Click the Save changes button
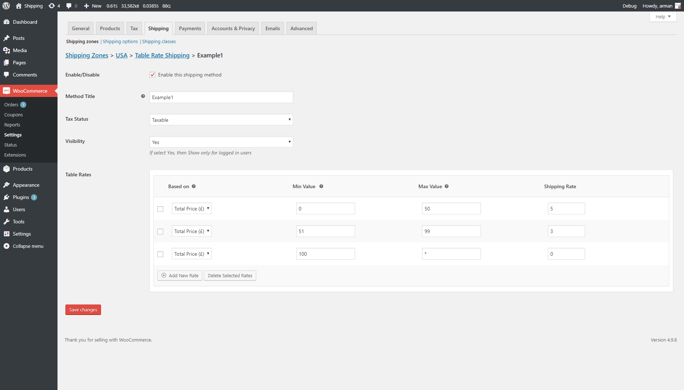This screenshot has height=390, width=684. [x=83, y=310]
